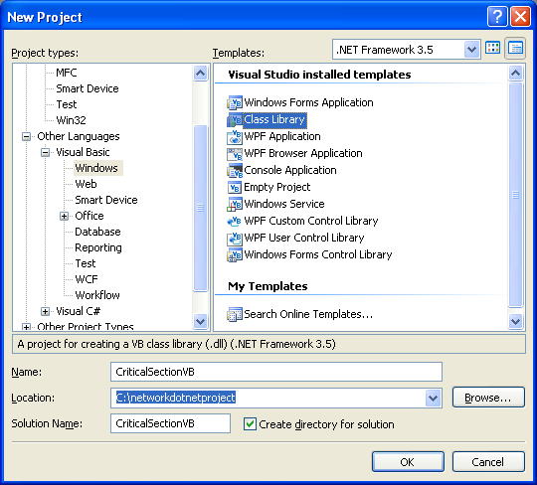Select Reporting project type
This screenshot has width=537, height=485.
[x=98, y=247]
